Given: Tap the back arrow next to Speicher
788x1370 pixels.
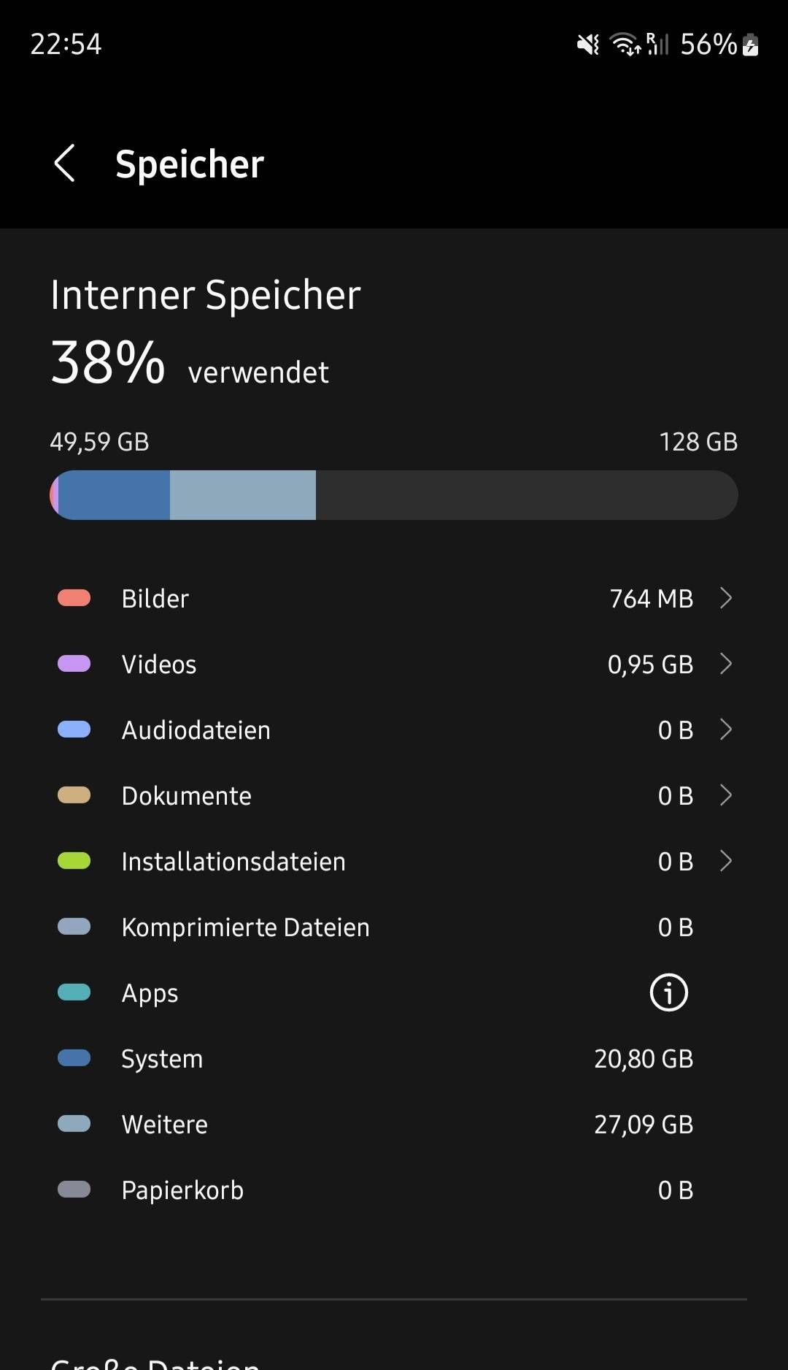Looking at the screenshot, I should 65,163.
